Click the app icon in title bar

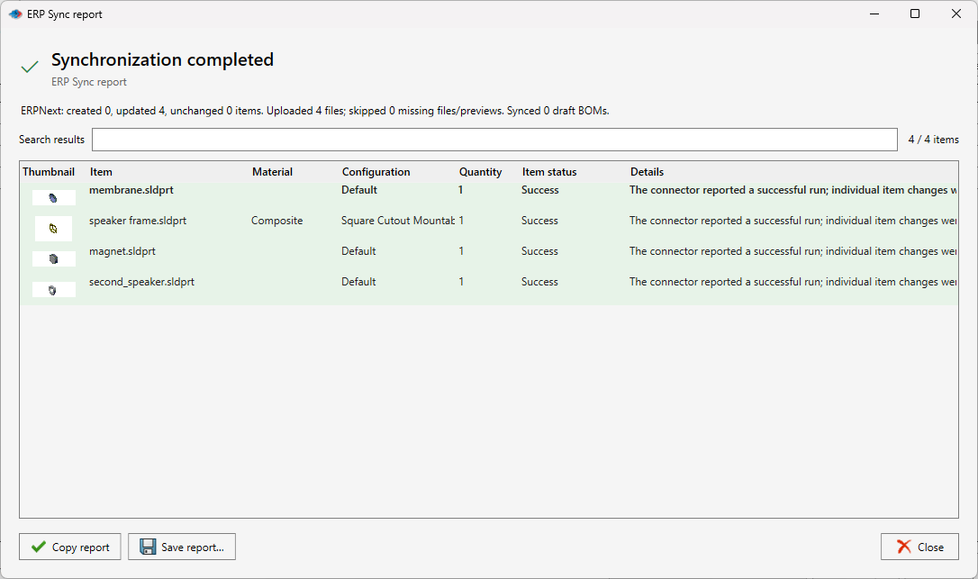tap(15, 14)
